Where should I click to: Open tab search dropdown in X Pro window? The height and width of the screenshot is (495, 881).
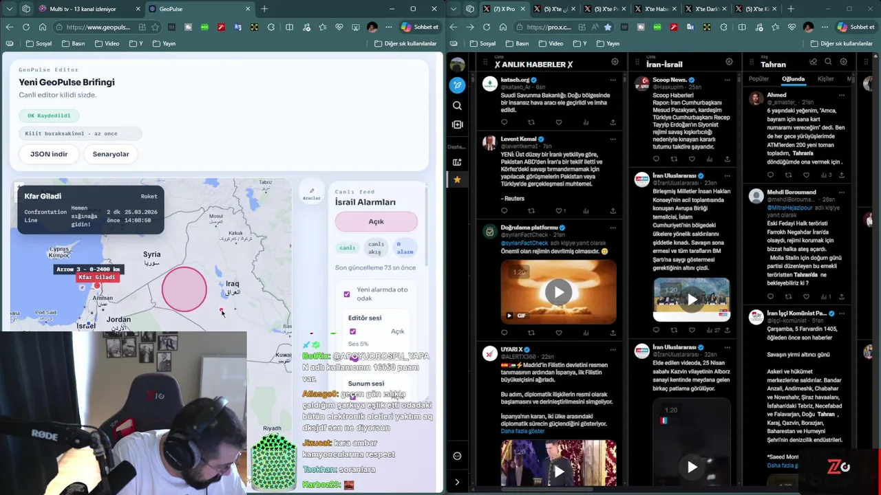pos(453,9)
